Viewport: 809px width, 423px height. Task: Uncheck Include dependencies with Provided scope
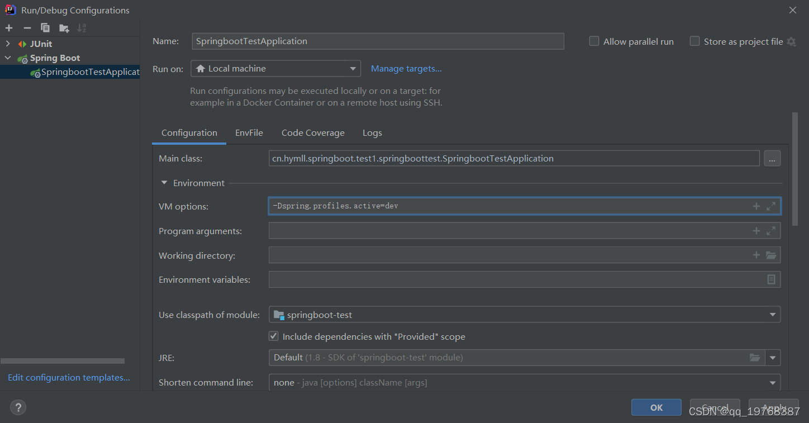click(273, 336)
